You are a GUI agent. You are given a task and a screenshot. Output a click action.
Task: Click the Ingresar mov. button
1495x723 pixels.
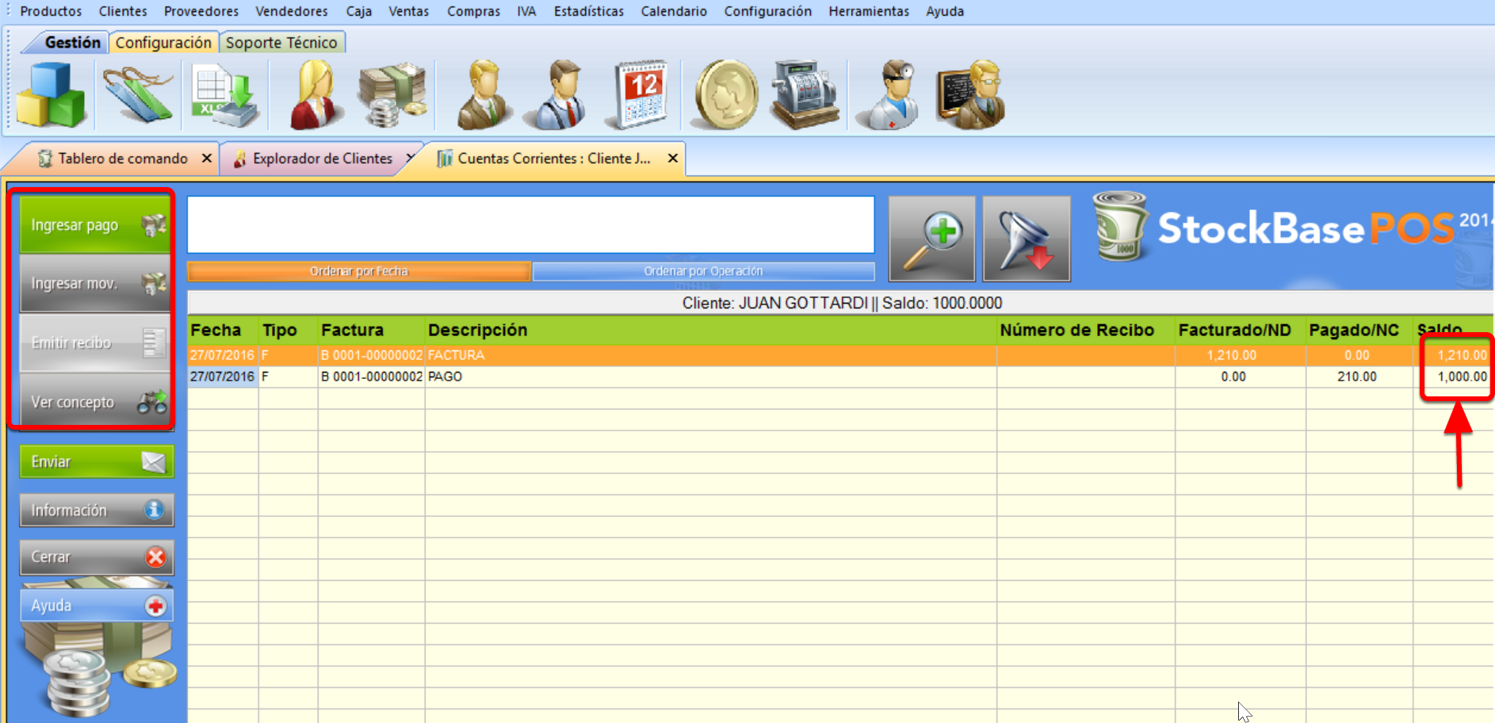pyautogui.click(x=96, y=284)
